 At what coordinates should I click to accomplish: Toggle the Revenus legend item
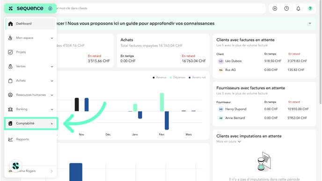159,77
